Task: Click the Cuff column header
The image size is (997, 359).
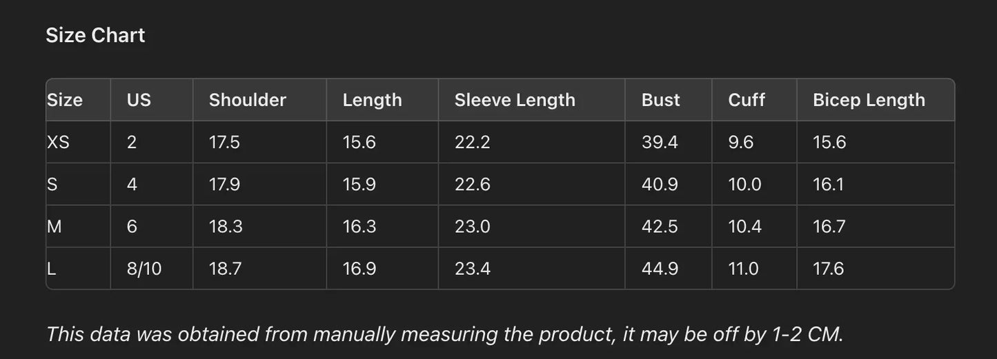Action: click(x=747, y=100)
